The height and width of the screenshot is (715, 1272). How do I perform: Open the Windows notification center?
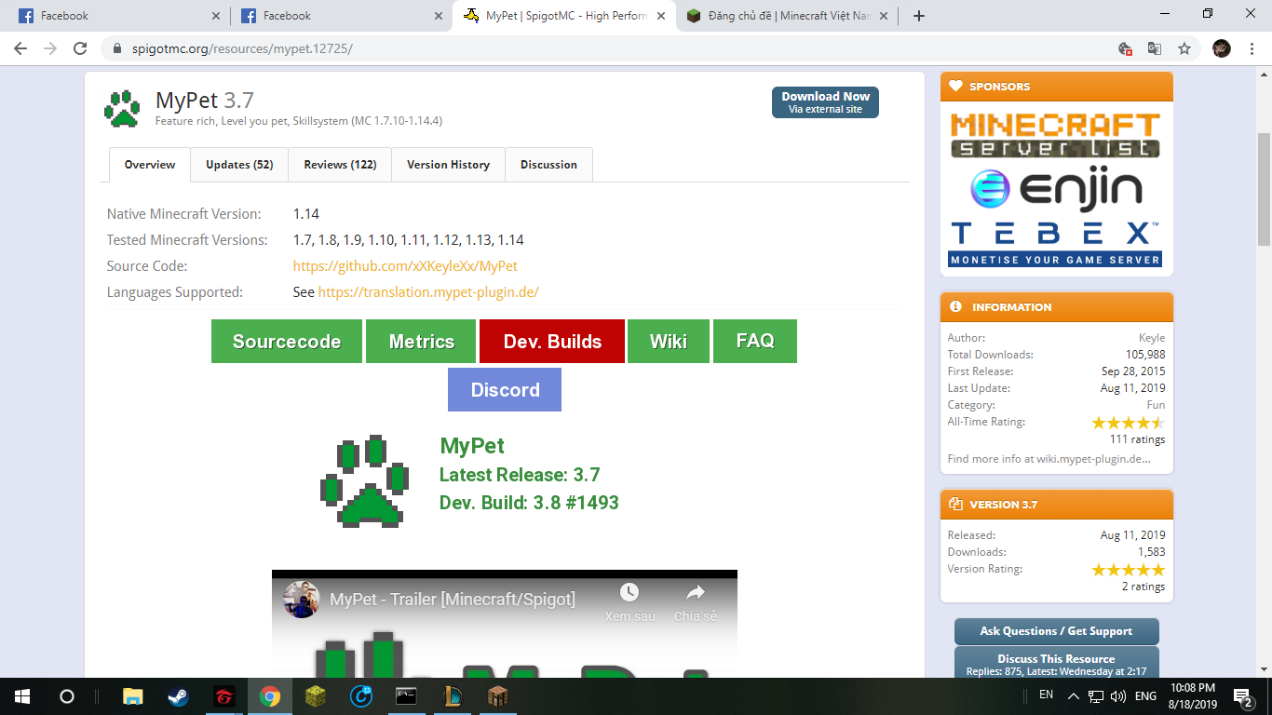pos(1242,695)
